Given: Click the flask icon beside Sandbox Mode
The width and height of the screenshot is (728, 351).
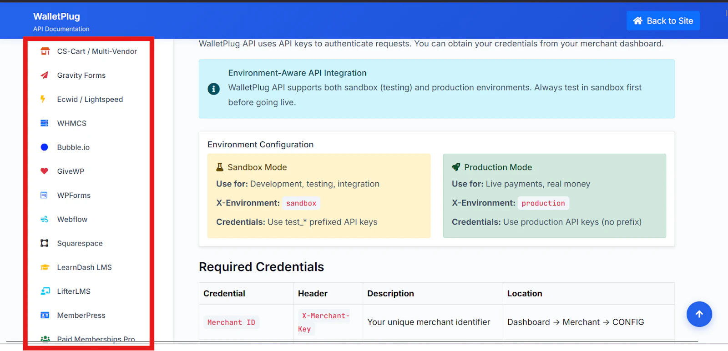Looking at the screenshot, I should [220, 167].
